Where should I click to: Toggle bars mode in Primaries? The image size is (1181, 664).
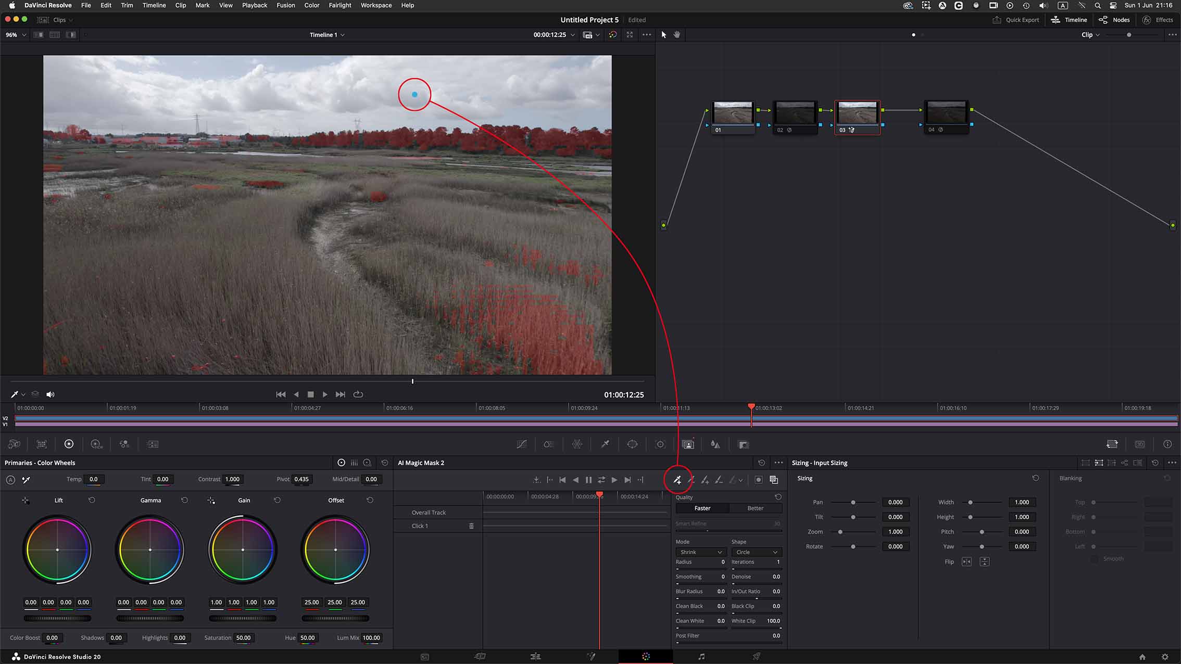[354, 463]
